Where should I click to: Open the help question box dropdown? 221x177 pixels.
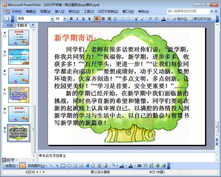[x=212, y=12]
